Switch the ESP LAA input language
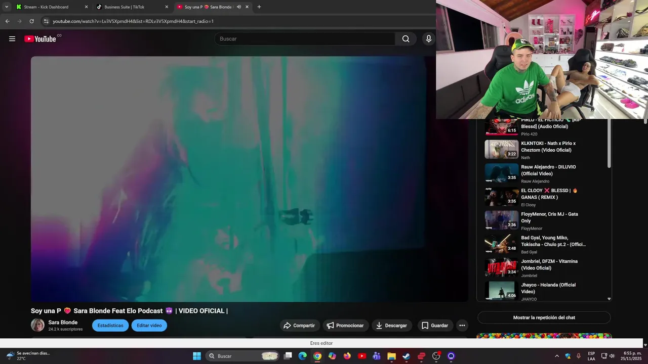The width and height of the screenshot is (648, 364). click(x=591, y=356)
